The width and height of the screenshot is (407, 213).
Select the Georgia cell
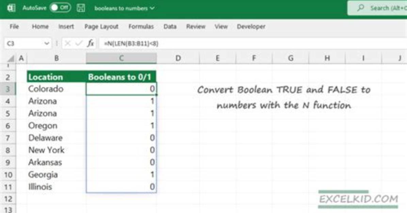56,174
